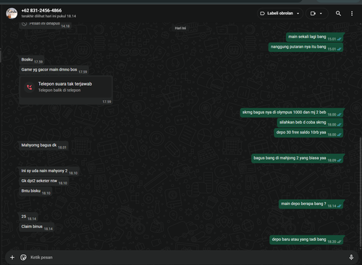Expand the video call options arrow

click(x=321, y=14)
